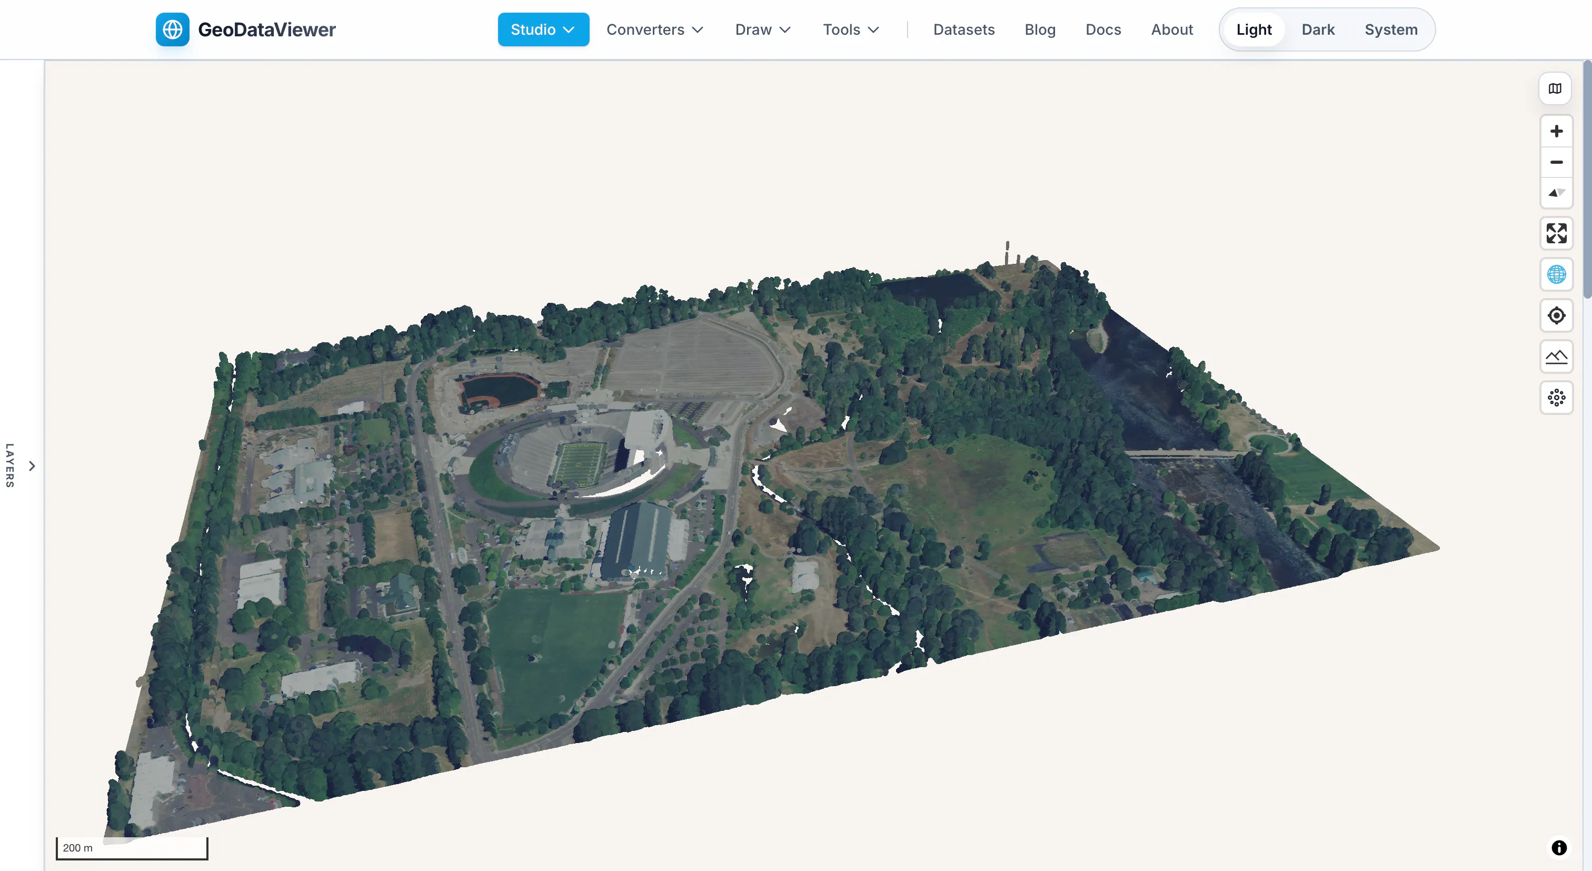Go to the Datasets page
1592x871 pixels.
(963, 29)
